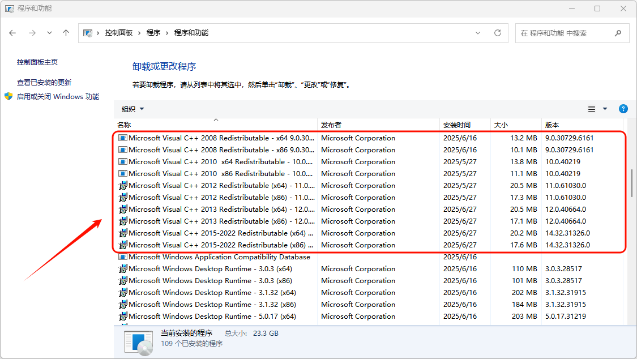
Task: Sort by 发布者 column header
Action: [x=378, y=125]
